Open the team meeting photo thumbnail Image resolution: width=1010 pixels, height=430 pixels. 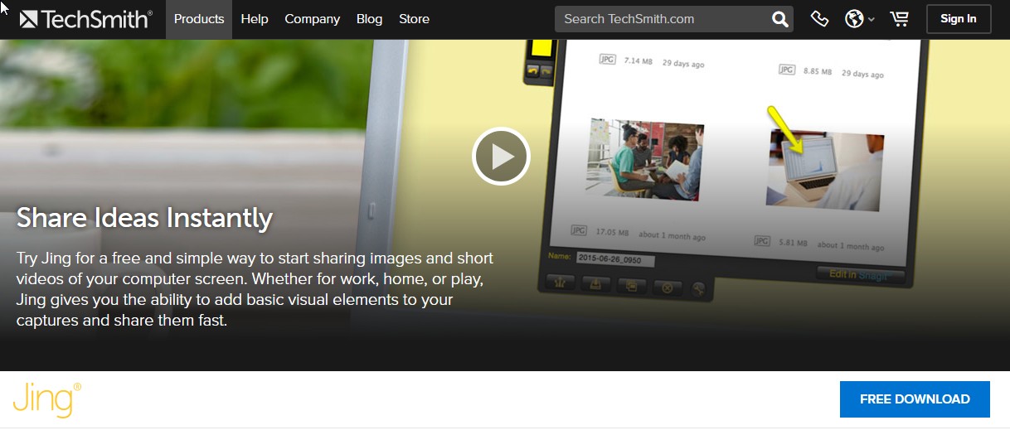pos(645,158)
